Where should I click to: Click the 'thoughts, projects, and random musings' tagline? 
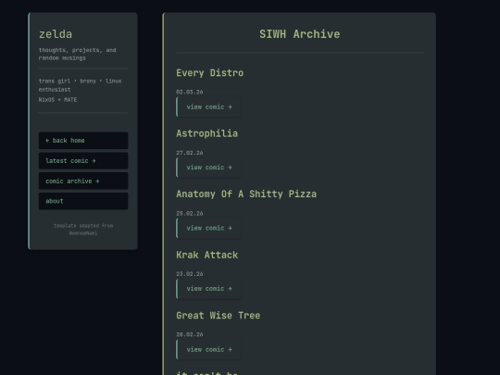coord(78,55)
